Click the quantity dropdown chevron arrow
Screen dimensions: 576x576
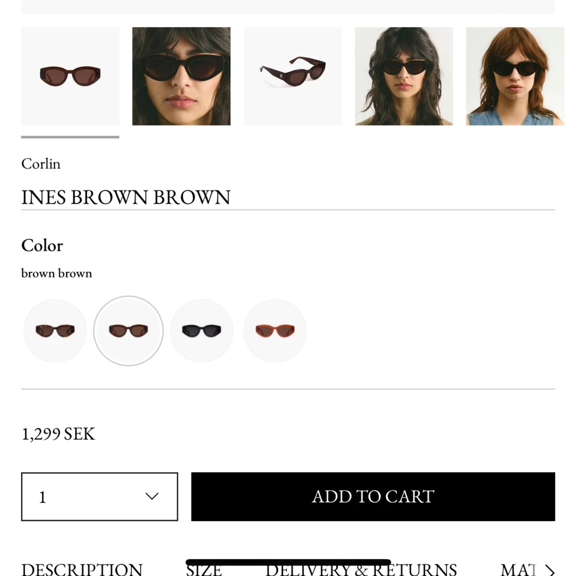(x=152, y=496)
